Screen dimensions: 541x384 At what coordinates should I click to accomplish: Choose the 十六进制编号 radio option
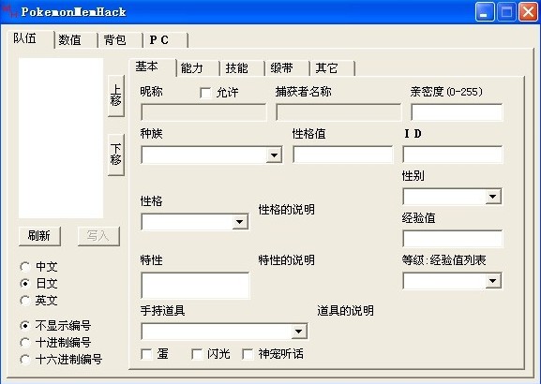[24, 360]
